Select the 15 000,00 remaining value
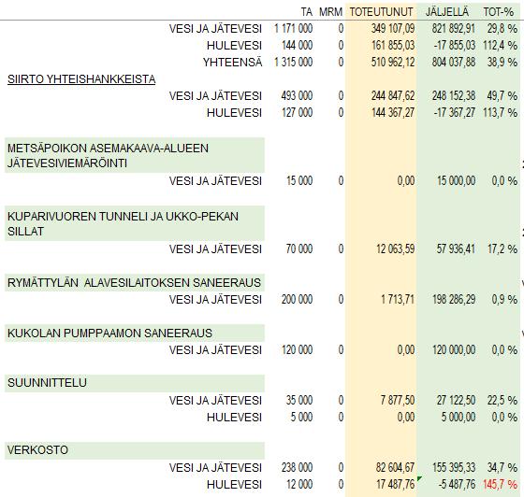 point(457,181)
